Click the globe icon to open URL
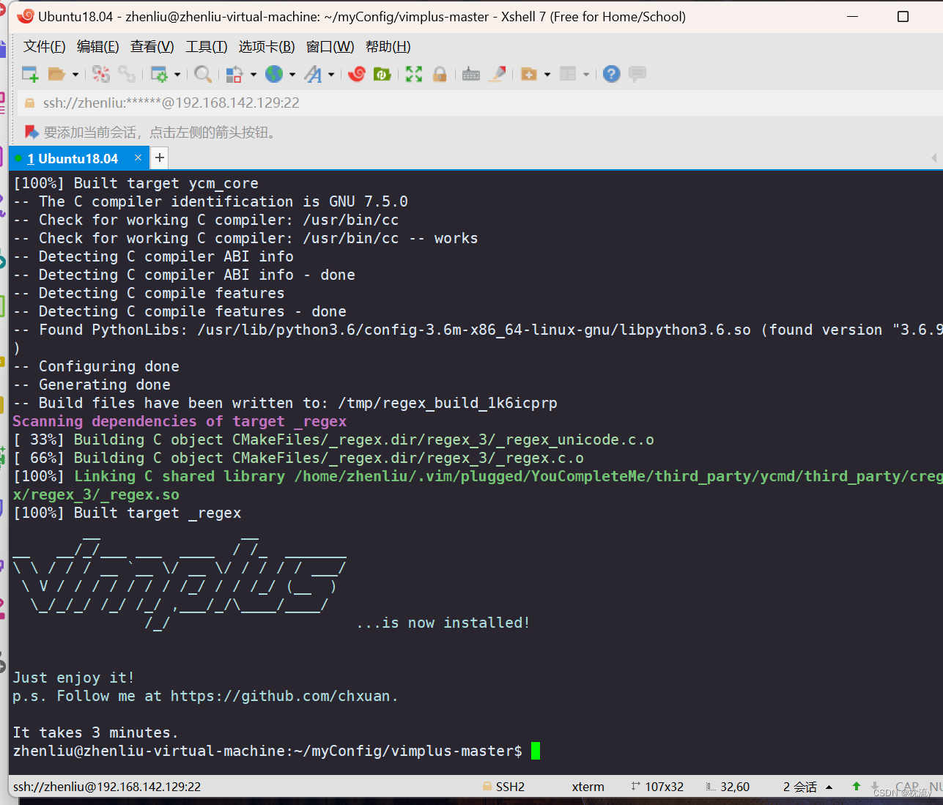Image resolution: width=943 pixels, height=805 pixels. pos(275,73)
